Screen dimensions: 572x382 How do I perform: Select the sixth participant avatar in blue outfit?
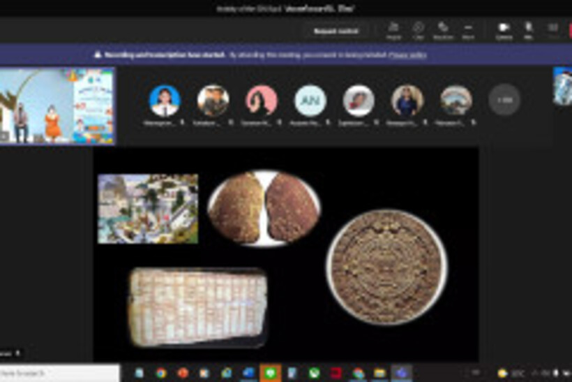(407, 101)
